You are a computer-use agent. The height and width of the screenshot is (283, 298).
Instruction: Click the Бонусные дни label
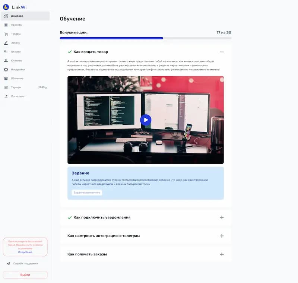(x=73, y=32)
